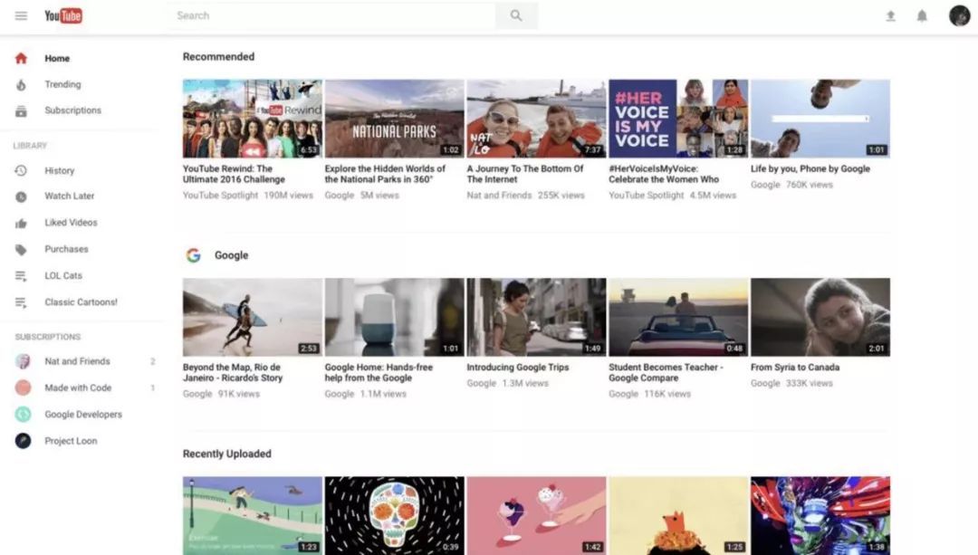This screenshot has width=978, height=555.
Task: Open the hamburger guide menu
Action: tap(21, 15)
